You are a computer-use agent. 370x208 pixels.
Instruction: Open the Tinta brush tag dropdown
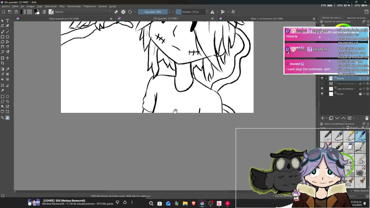[x=332, y=128]
